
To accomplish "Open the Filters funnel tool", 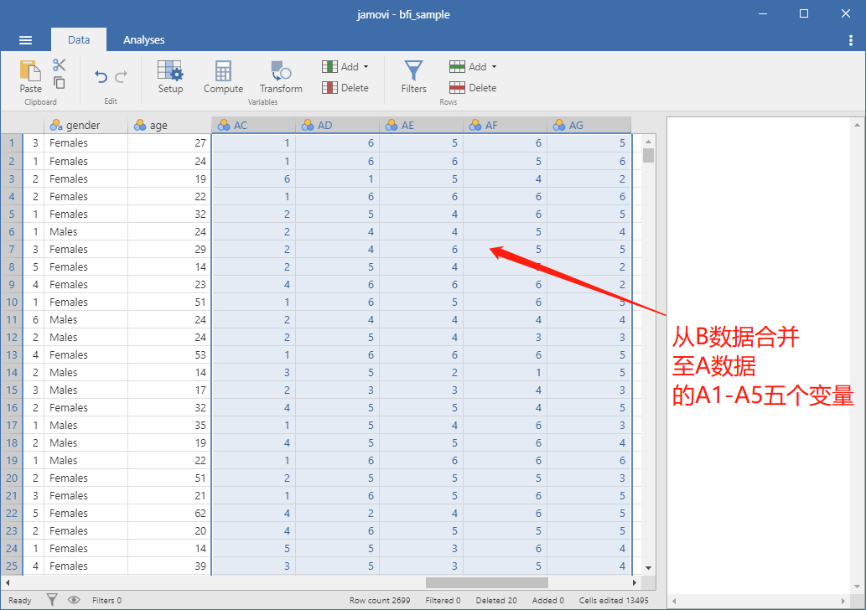I will point(413,77).
